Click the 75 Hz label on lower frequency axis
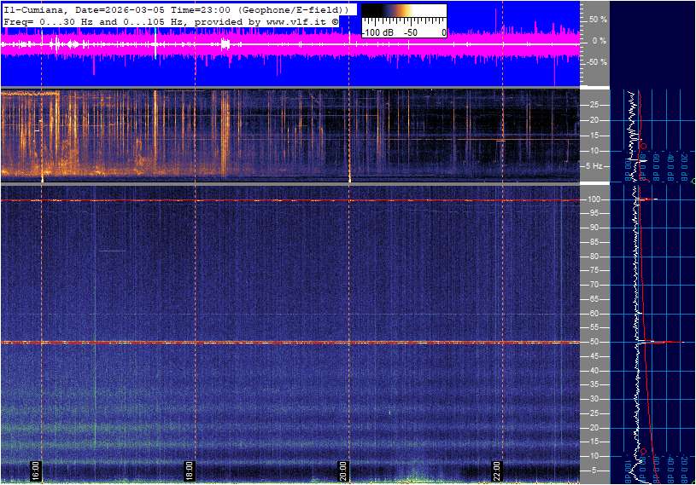The image size is (696, 485). 594,270
